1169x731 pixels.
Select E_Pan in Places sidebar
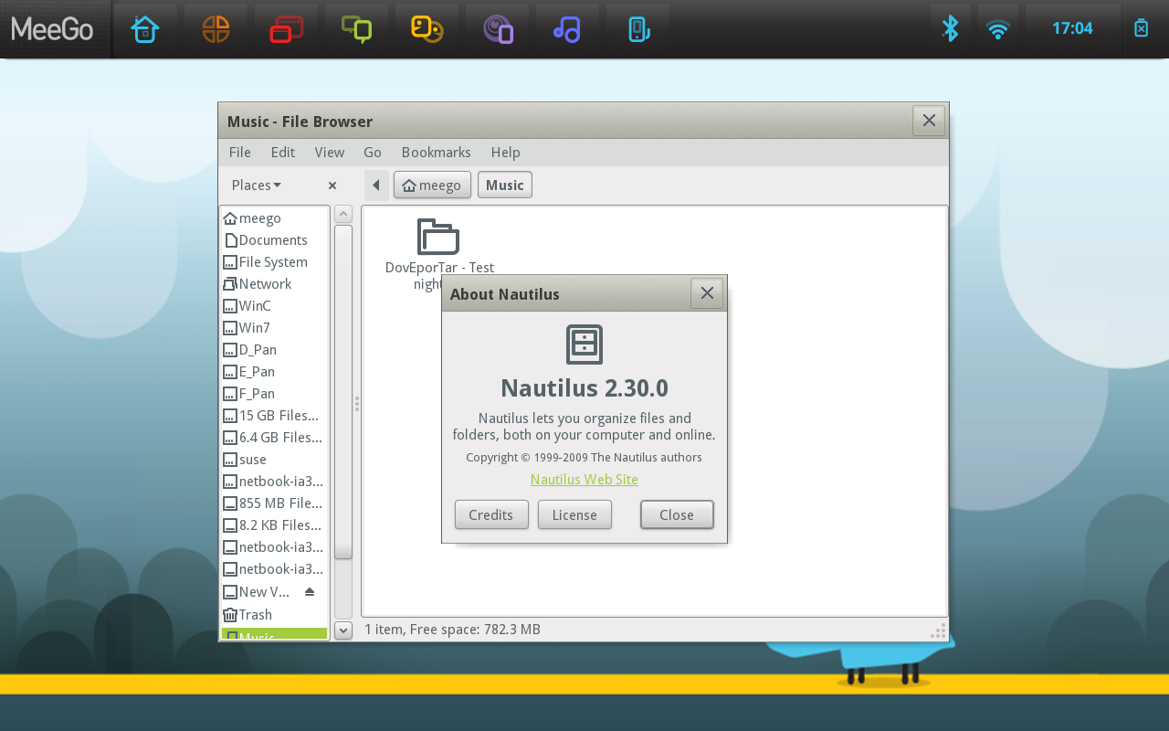point(274,372)
